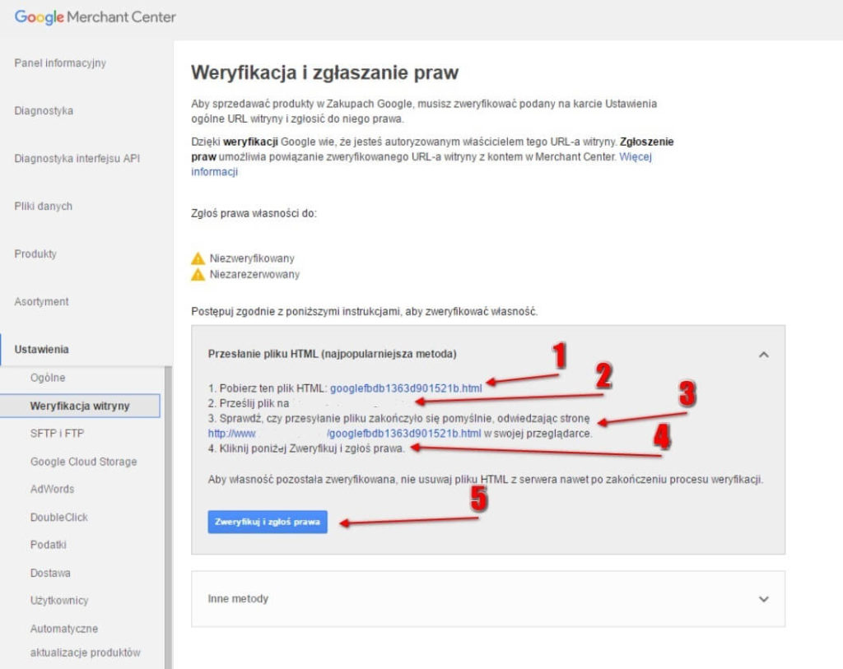Viewport: 843px width, 669px height.
Task: Open Panel informacyjny in the sidebar
Action: tap(60, 63)
